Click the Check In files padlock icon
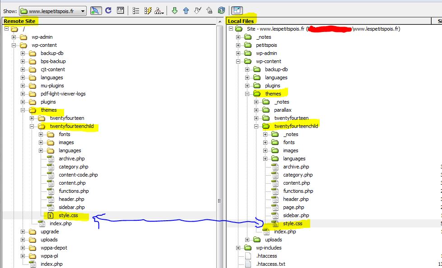Viewport: 442px width, 268px height. click(x=209, y=10)
